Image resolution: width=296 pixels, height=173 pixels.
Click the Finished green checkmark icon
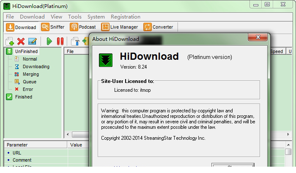(9, 97)
